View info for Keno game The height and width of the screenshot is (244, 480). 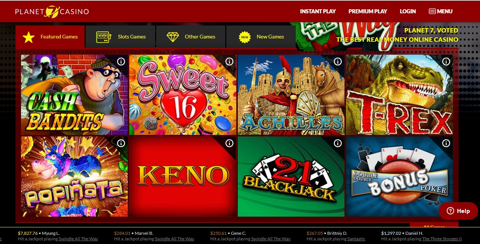(x=229, y=143)
